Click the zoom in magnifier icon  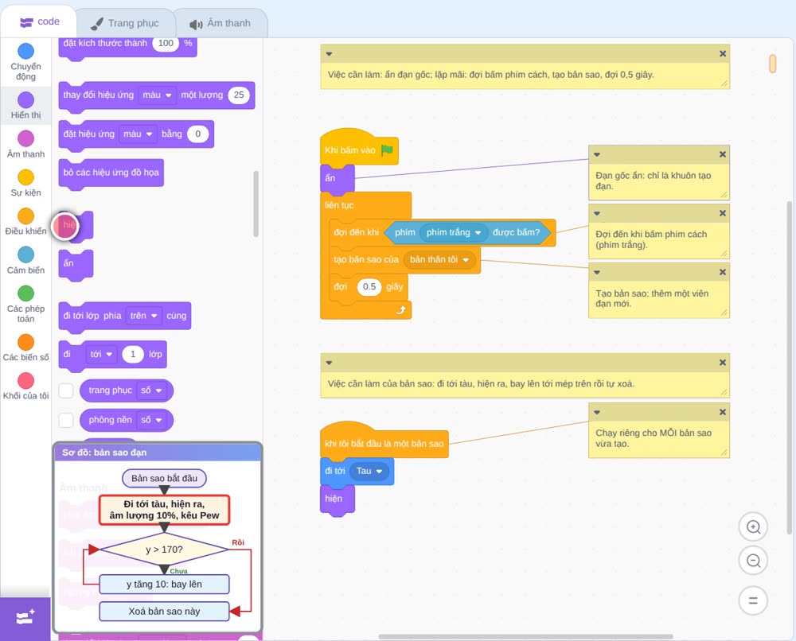coord(753,527)
